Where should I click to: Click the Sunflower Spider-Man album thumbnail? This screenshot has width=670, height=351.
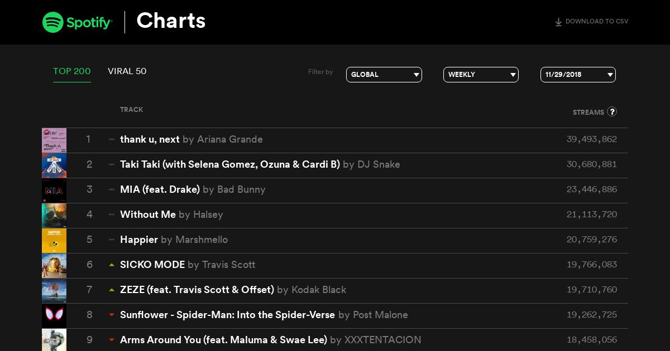click(x=54, y=316)
